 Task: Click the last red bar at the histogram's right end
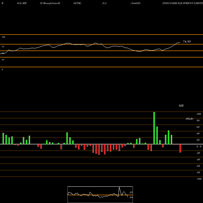point(180,148)
